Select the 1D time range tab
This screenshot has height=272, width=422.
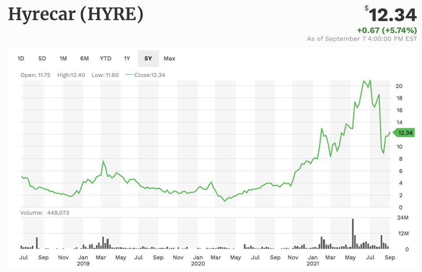[21, 58]
